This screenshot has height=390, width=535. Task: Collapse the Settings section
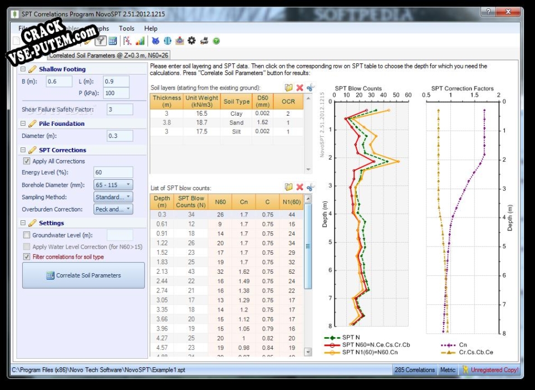(x=23, y=223)
